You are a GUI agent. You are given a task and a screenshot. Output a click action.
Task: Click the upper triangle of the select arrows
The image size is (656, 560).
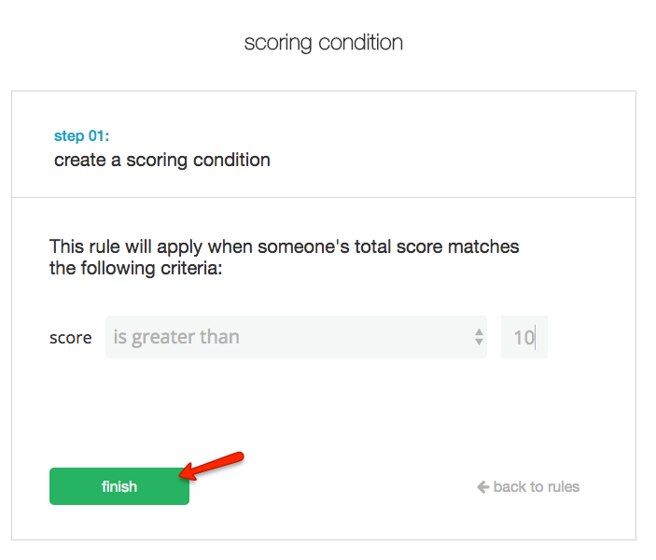pos(479,331)
